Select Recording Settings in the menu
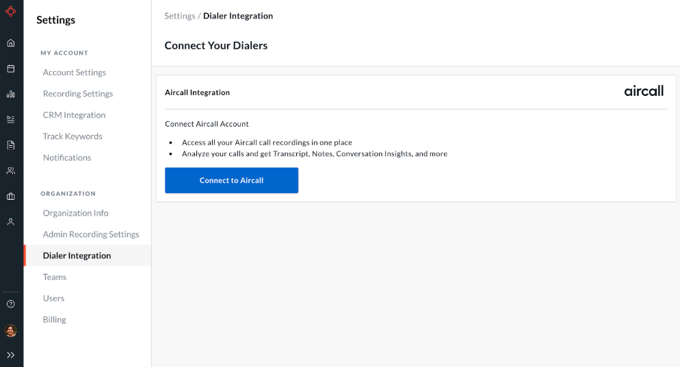 [78, 94]
